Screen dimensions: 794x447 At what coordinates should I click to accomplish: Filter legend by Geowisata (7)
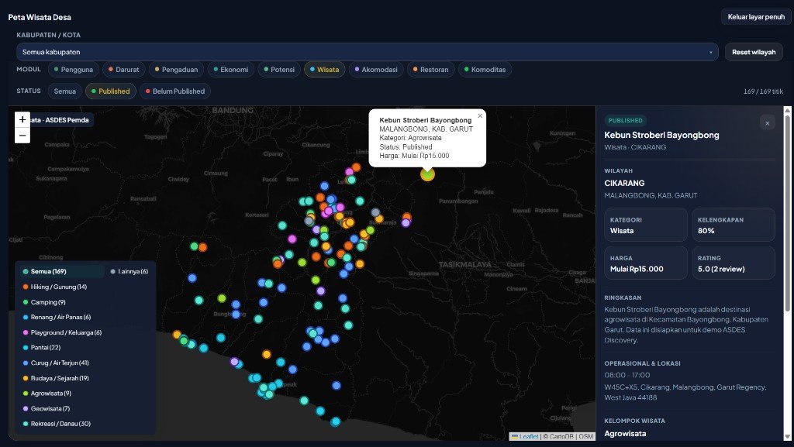point(47,408)
